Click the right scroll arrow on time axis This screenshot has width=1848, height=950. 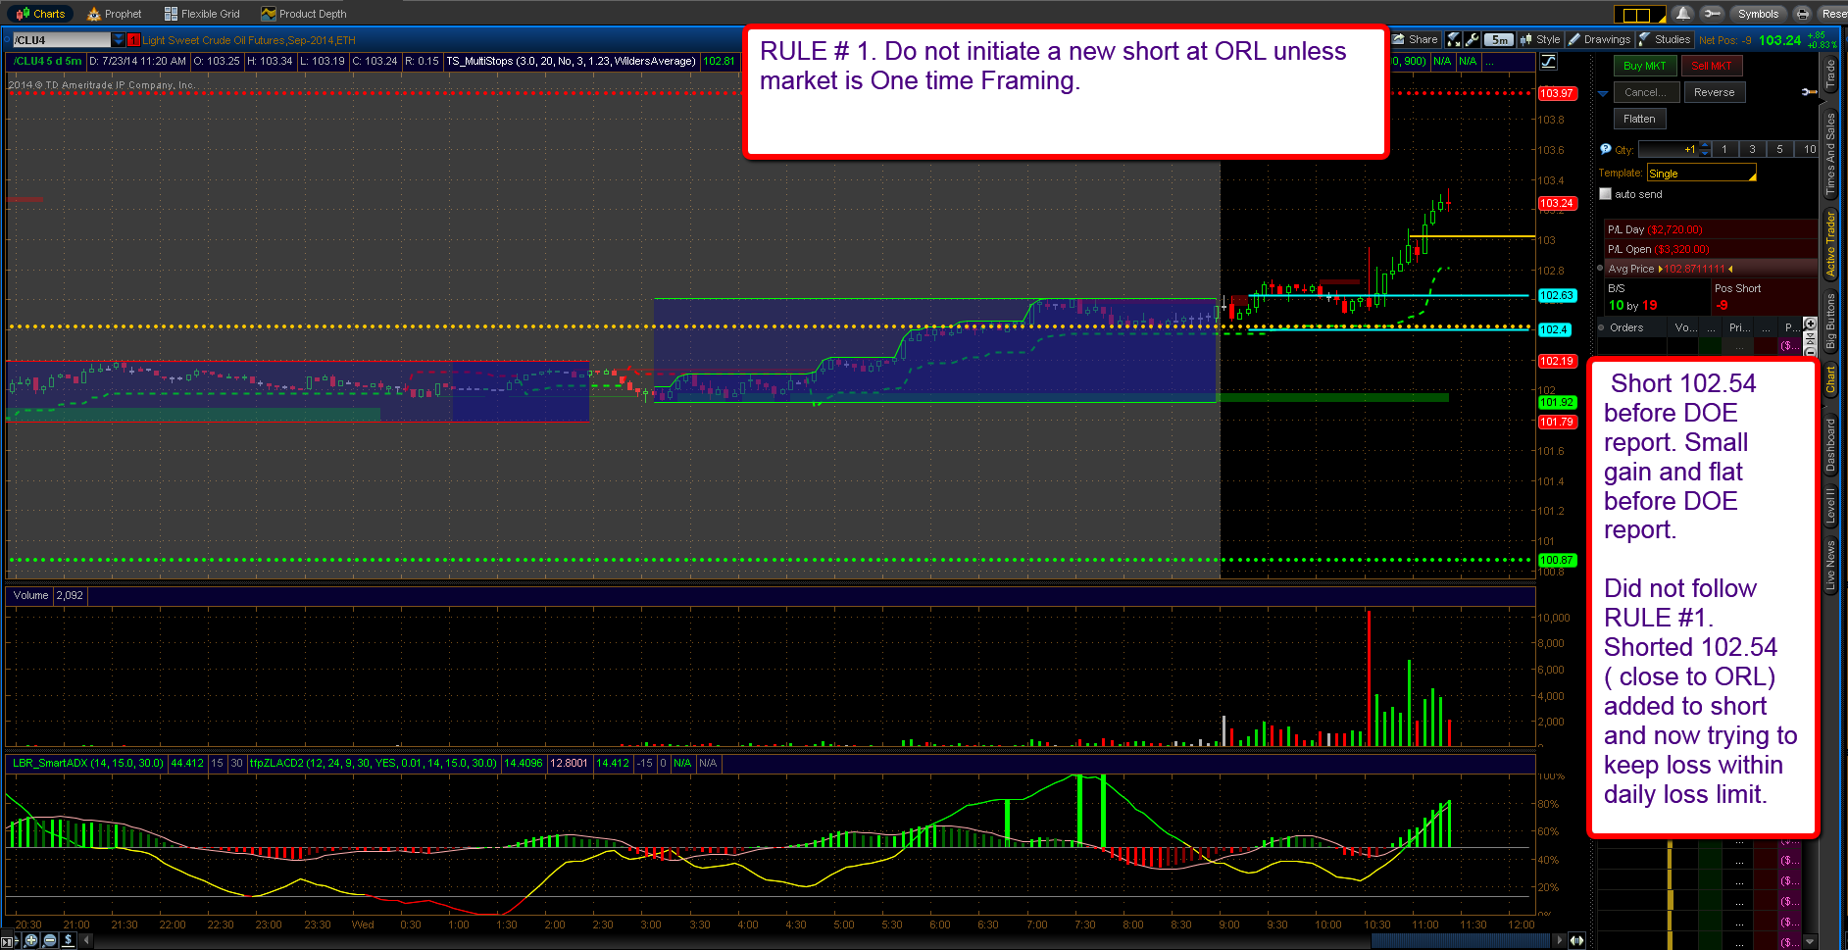click(1560, 940)
